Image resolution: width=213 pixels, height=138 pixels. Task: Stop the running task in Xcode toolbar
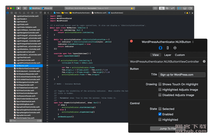point(25,8)
